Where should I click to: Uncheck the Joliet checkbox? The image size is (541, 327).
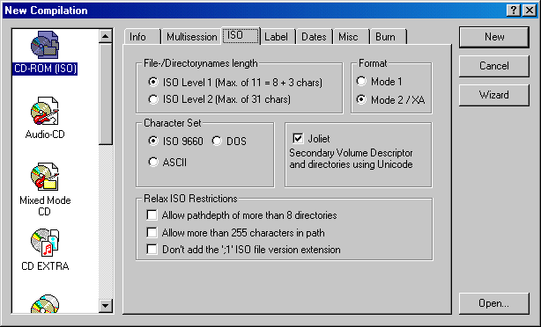tap(298, 138)
